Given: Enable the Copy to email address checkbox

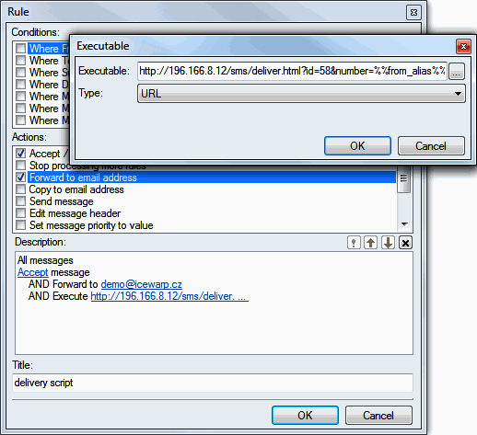Looking at the screenshot, I should coord(20,189).
